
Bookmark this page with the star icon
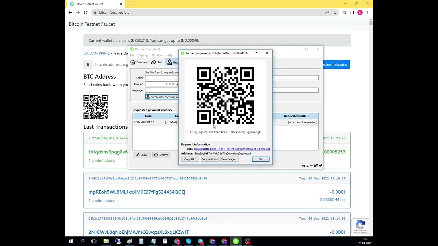coord(335,13)
